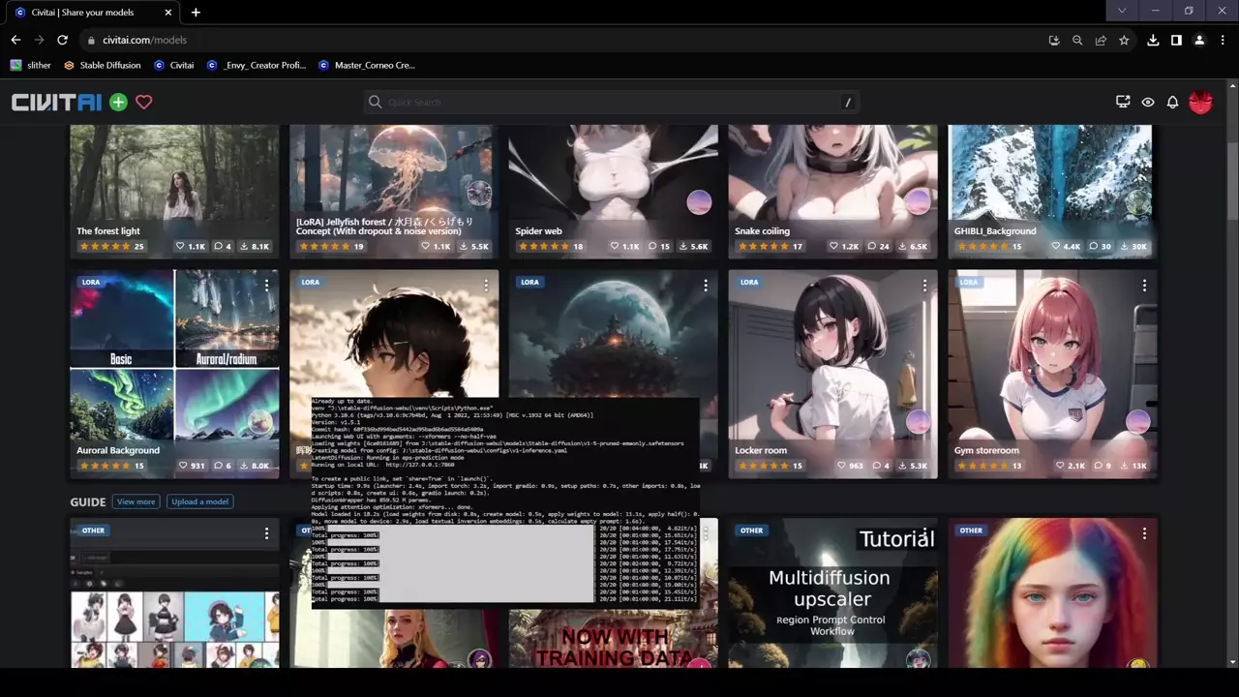The height and width of the screenshot is (697, 1239).
Task: Click the monitor icon in site header
Action: (1123, 102)
